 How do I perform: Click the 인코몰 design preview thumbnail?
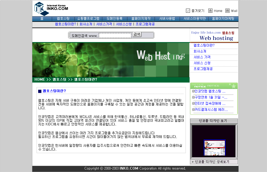tap(214, 148)
